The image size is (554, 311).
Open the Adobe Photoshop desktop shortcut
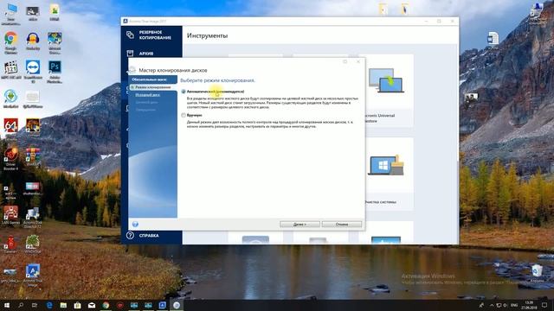(x=55, y=67)
